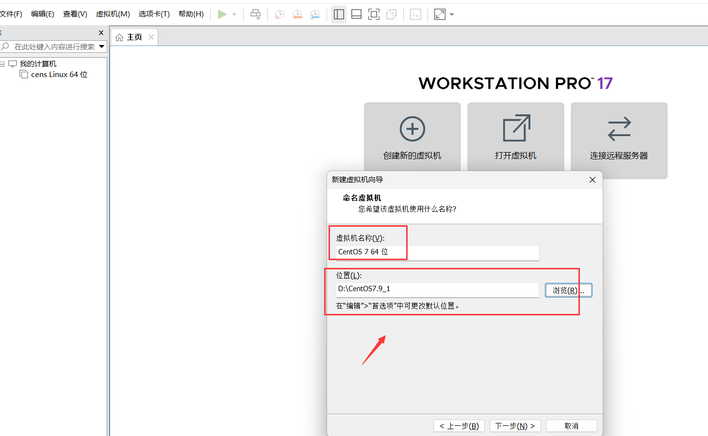Click the open VM arrow box icon
Viewport: 708px width, 436px height.
[516, 128]
